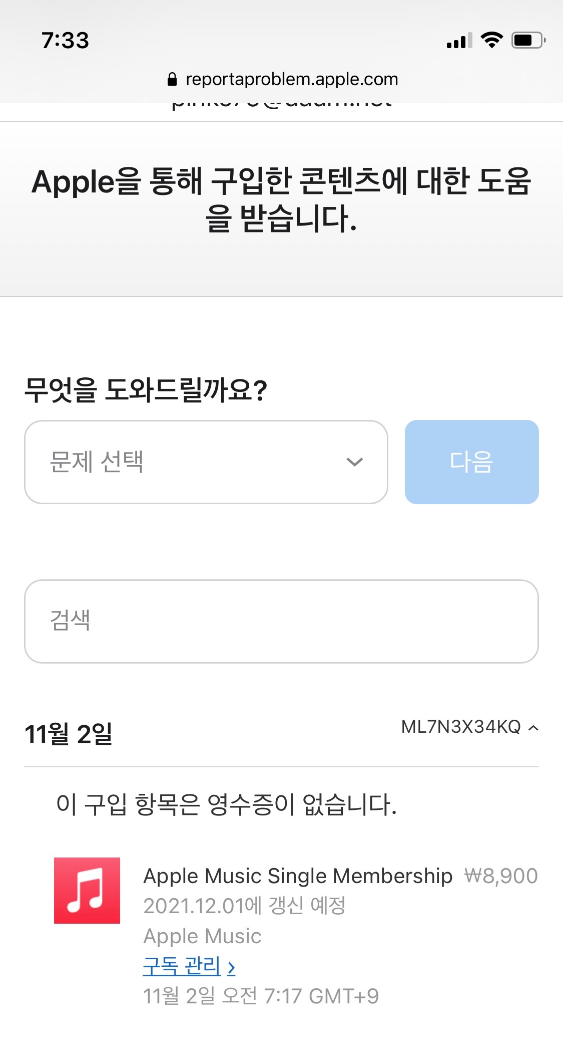Collapse the ML7N3X34KQ order chevron
Image resolution: width=563 pixels, height=1056 pixels.
534,728
